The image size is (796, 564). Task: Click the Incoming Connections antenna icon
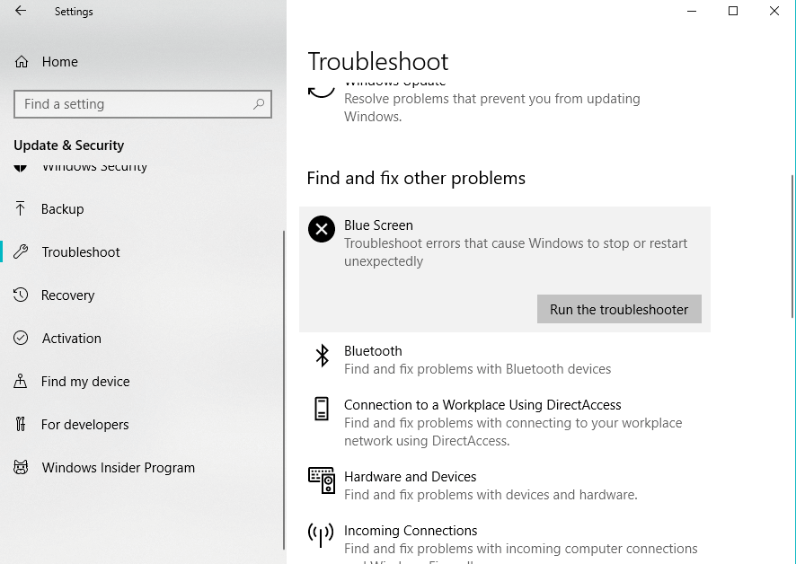[x=321, y=535]
